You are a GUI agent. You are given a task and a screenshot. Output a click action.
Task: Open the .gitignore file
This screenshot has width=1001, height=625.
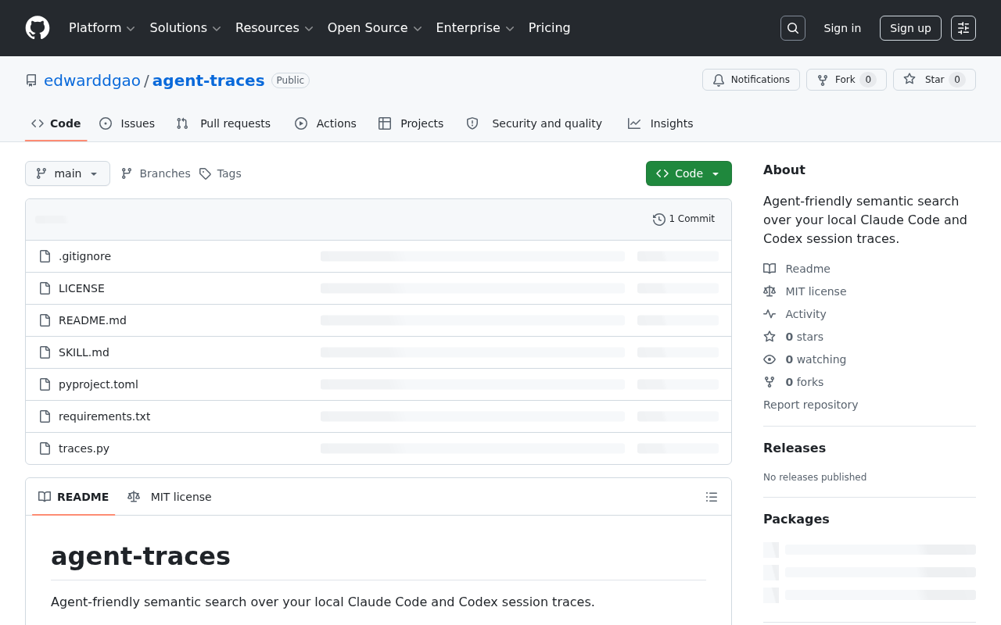pos(84,256)
